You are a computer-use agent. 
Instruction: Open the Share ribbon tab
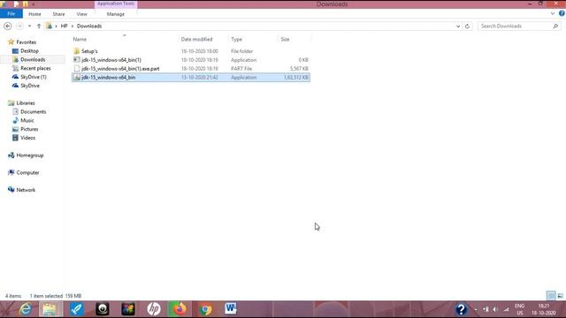click(58, 14)
